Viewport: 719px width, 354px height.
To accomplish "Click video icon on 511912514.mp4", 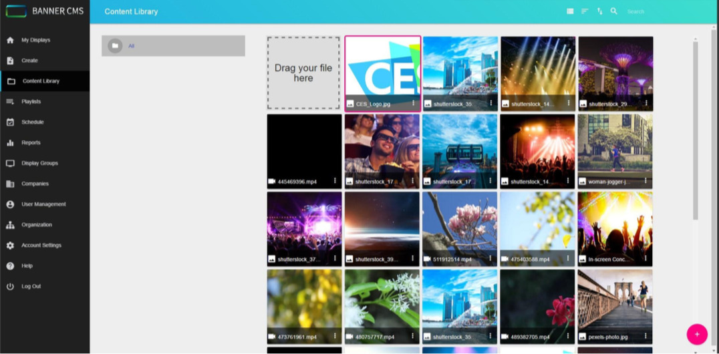I will tap(428, 259).
